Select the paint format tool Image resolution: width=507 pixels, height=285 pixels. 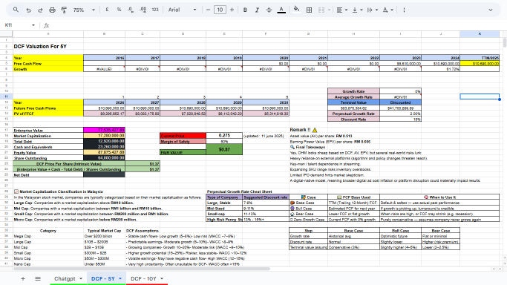tap(64, 10)
